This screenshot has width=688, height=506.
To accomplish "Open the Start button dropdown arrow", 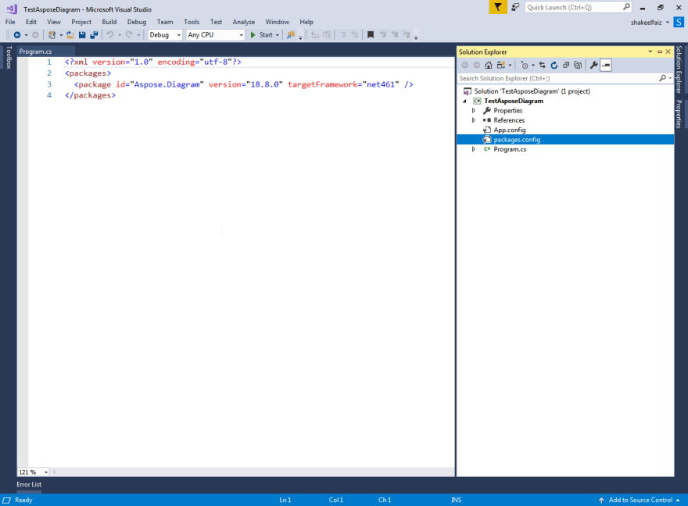I will (x=278, y=35).
